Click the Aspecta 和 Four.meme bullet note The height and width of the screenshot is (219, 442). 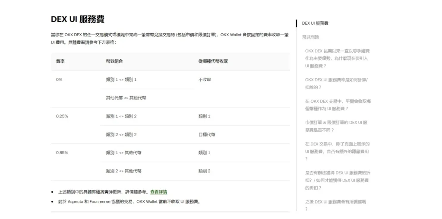[x=129, y=202]
